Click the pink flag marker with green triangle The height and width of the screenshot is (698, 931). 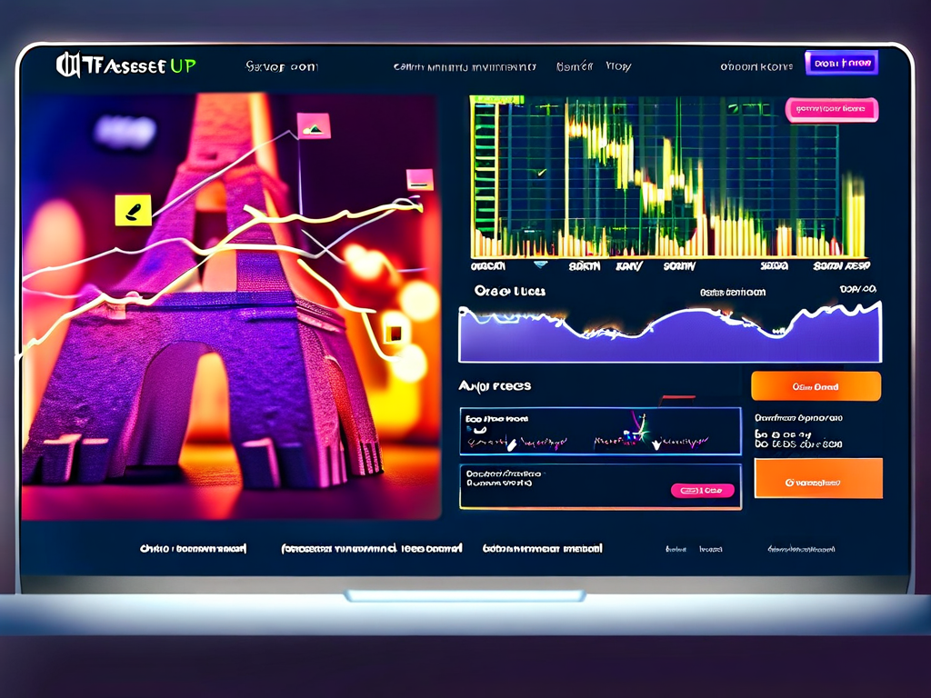(x=314, y=125)
